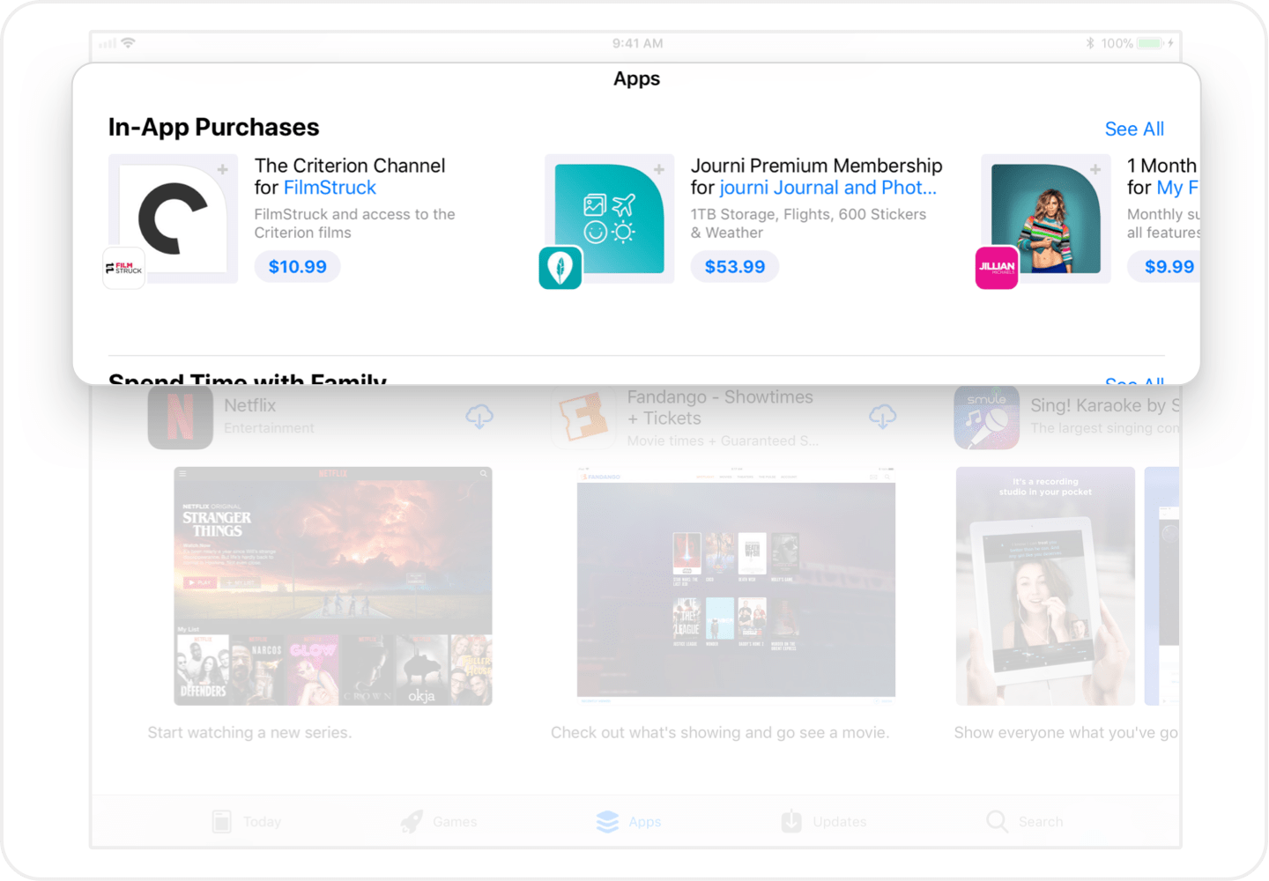This screenshot has width=1269, height=881.
Task: Select the Fandango - Showtimes + Tickets title
Action: (x=720, y=408)
